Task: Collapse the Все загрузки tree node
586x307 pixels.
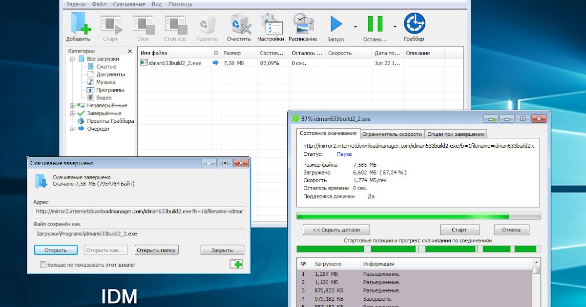Action: pos(72,59)
